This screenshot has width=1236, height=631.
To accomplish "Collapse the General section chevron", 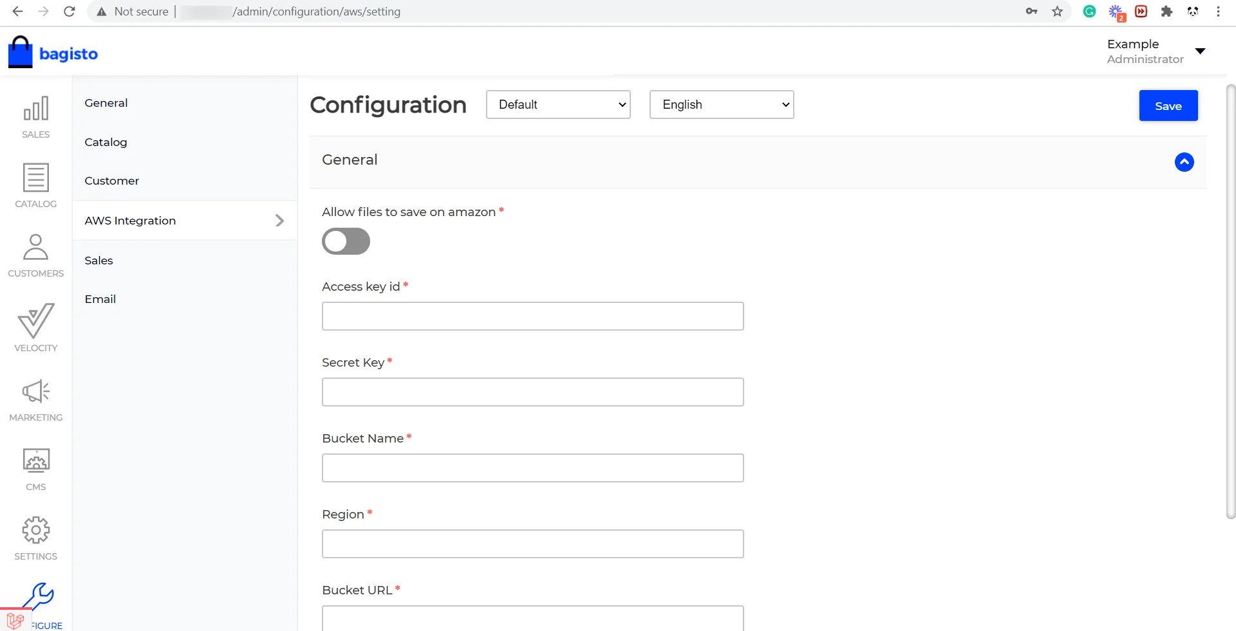I will click(1184, 162).
